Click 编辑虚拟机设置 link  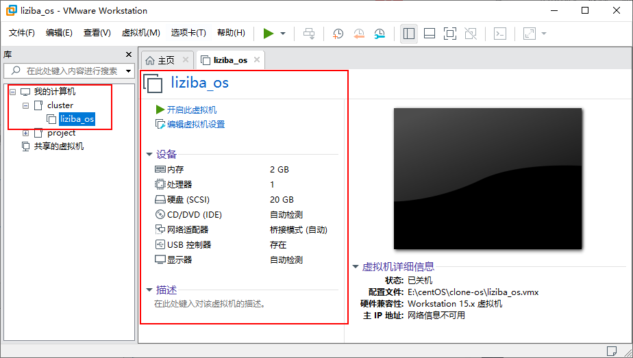point(196,125)
